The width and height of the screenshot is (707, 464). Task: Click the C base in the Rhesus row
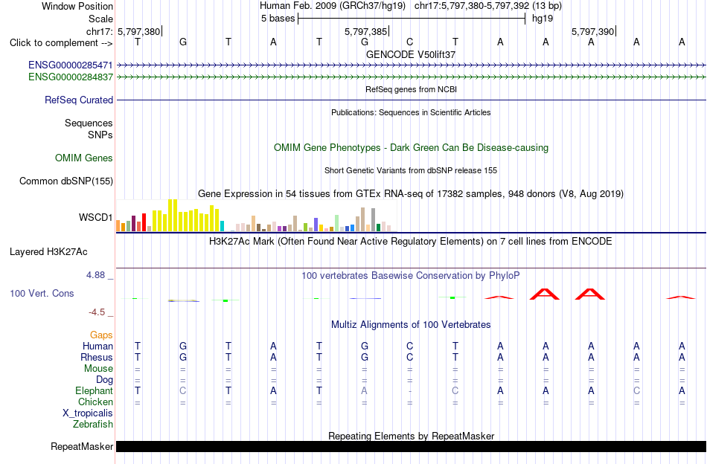(409, 357)
